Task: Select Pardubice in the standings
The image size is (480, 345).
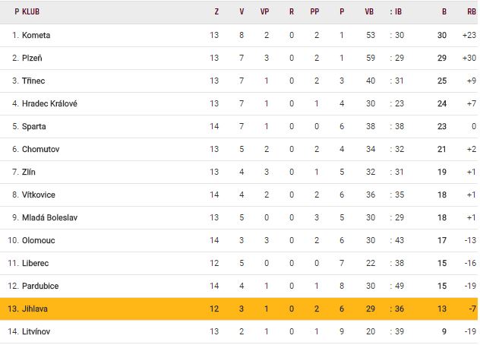Action: pyautogui.click(x=41, y=286)
